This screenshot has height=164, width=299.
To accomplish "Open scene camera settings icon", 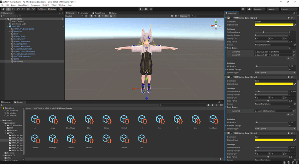I will click(176, 16).
